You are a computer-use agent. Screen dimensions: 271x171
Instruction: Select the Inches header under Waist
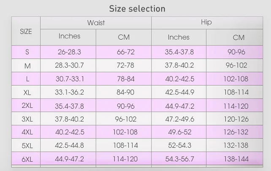[69, 37]
